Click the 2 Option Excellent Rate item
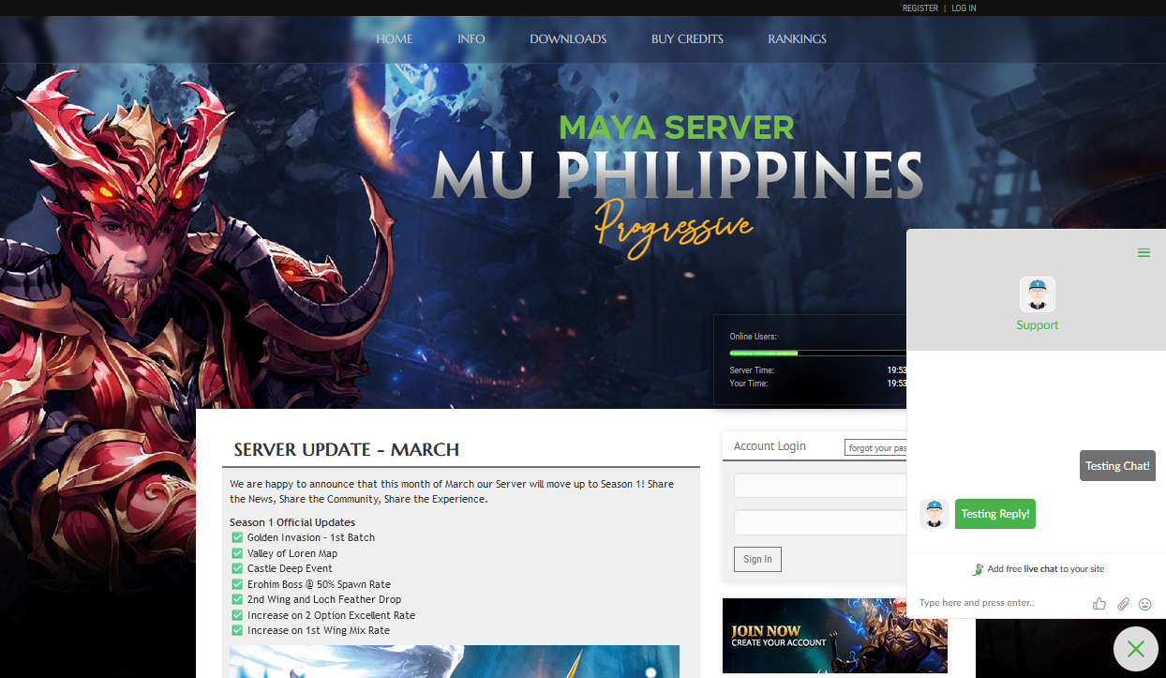The image size is (1166, 678). 331,615
